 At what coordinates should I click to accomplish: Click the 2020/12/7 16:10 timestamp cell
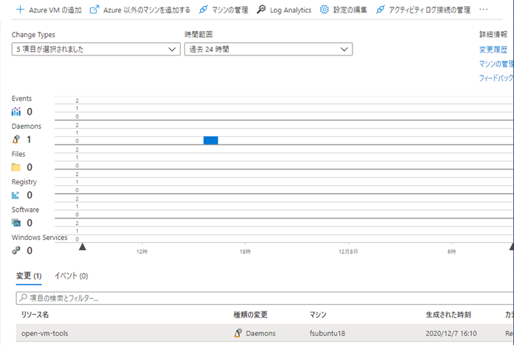click(x=451, y=334)
